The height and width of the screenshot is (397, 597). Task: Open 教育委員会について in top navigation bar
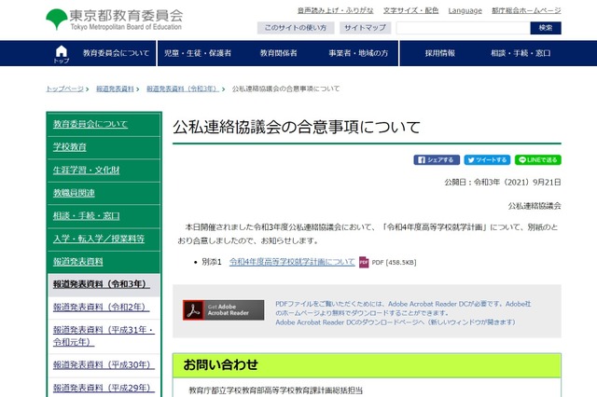point(116,53)
